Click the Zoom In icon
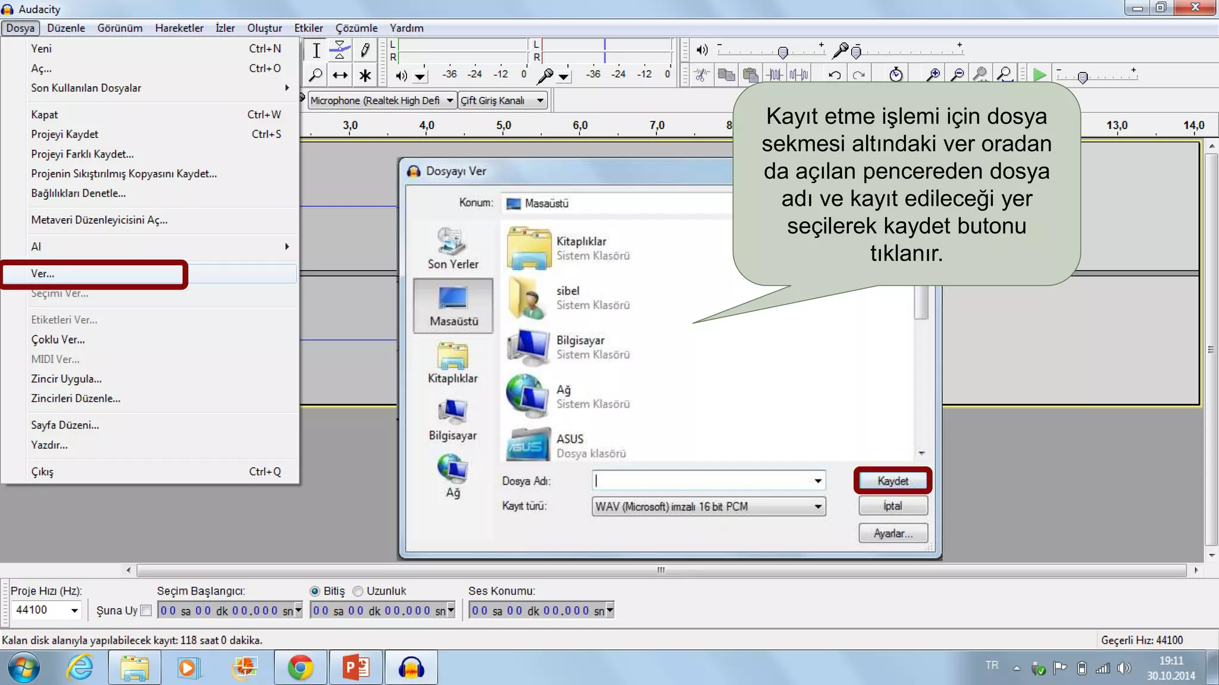 coord(933,75)
